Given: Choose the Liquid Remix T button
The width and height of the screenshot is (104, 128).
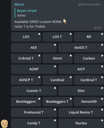Looking at the screenshot, I should click(81, 112).
